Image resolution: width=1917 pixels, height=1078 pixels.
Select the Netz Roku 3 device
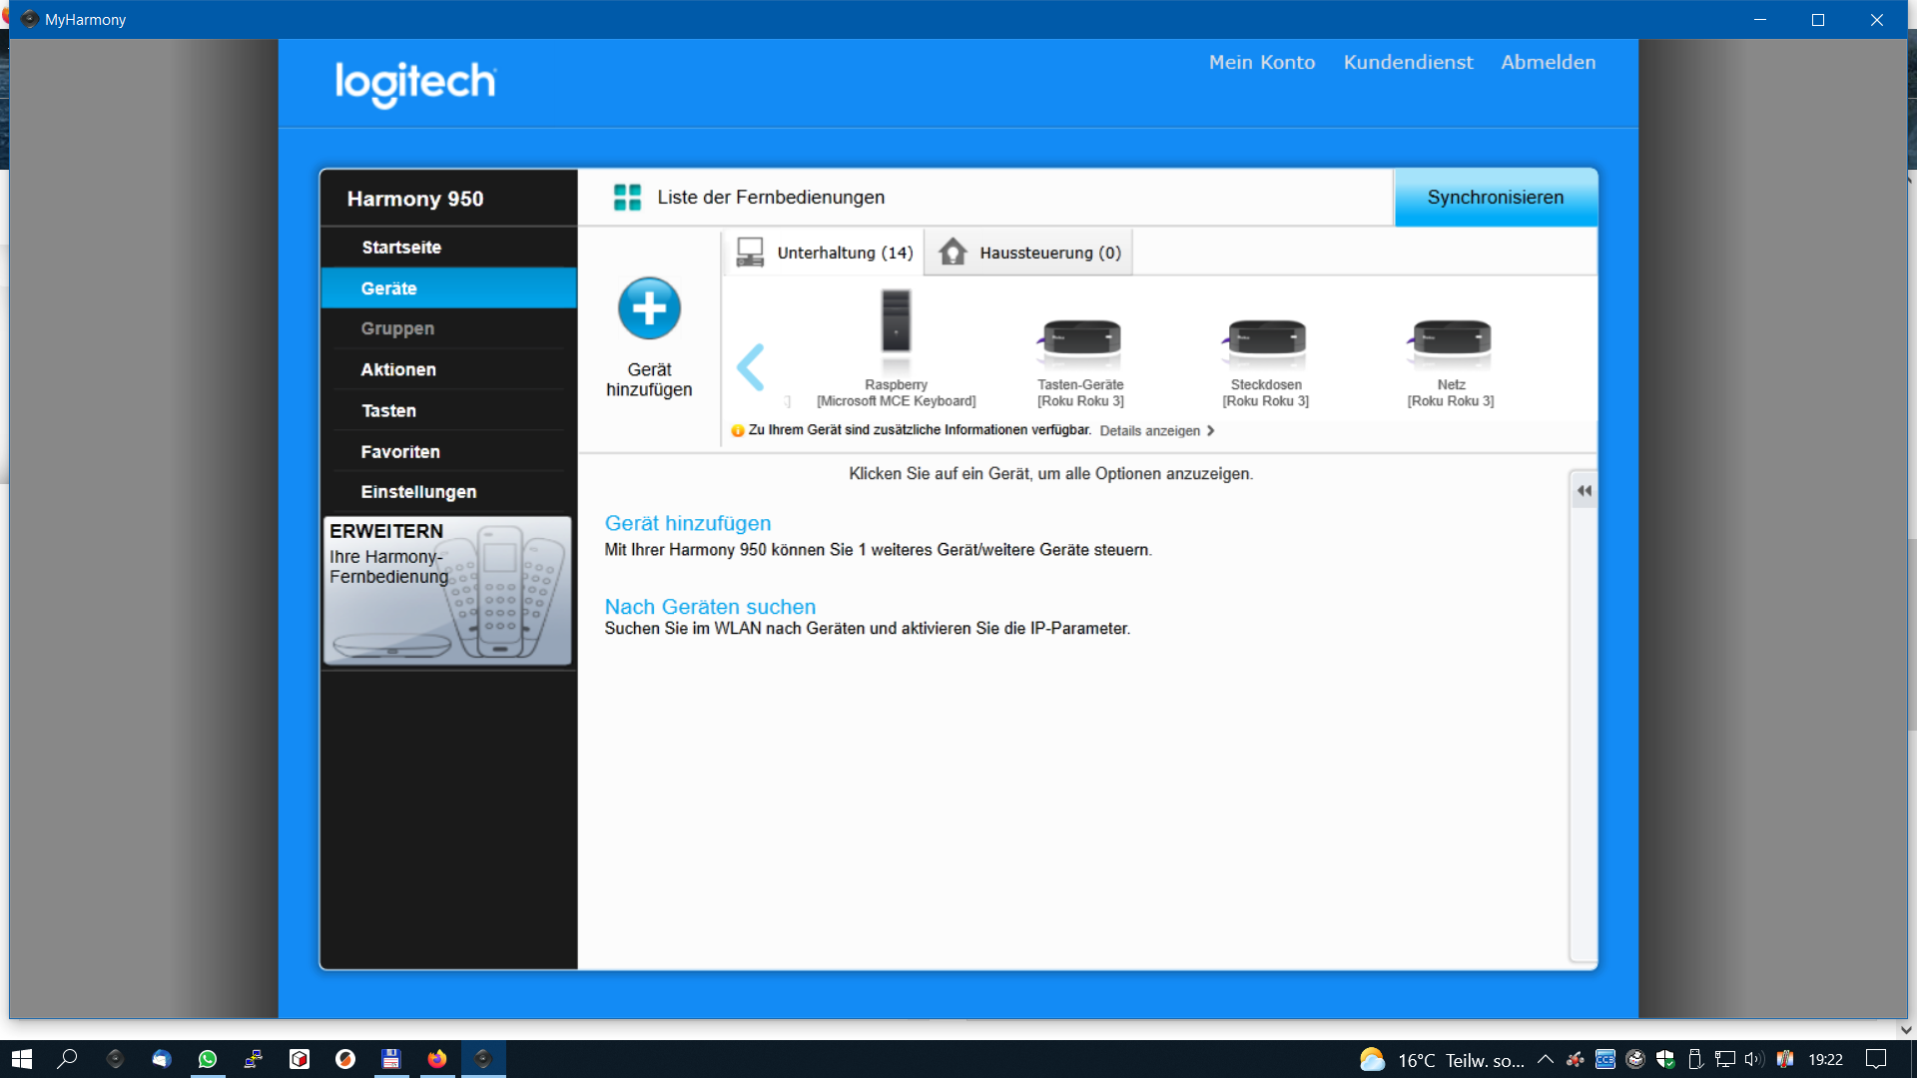pos(1451,363)
